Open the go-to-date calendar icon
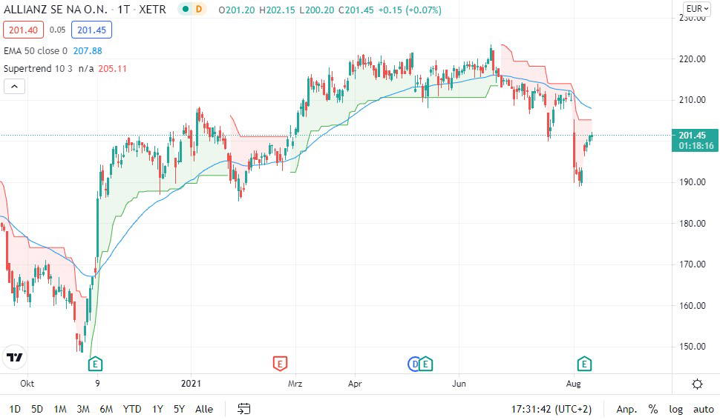Viewport: 720px width, 420px height. coord(243,409)
